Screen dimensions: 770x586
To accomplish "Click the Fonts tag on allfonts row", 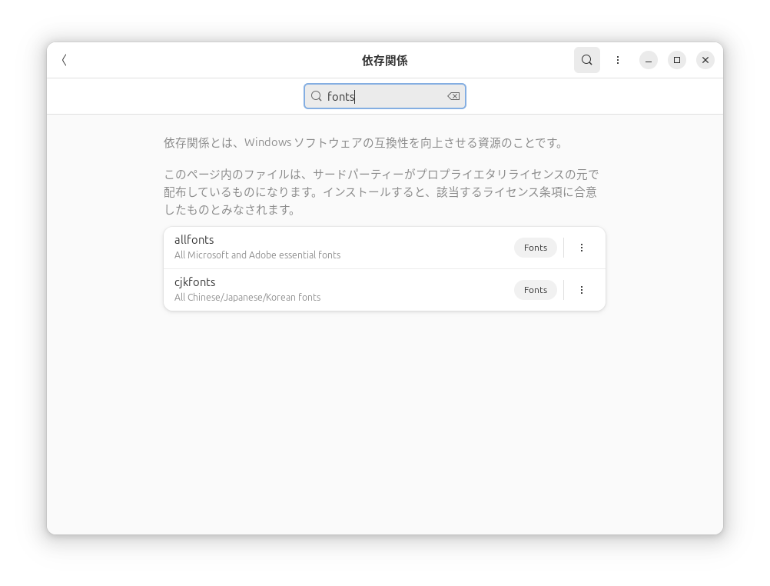I will click(536, 248).
